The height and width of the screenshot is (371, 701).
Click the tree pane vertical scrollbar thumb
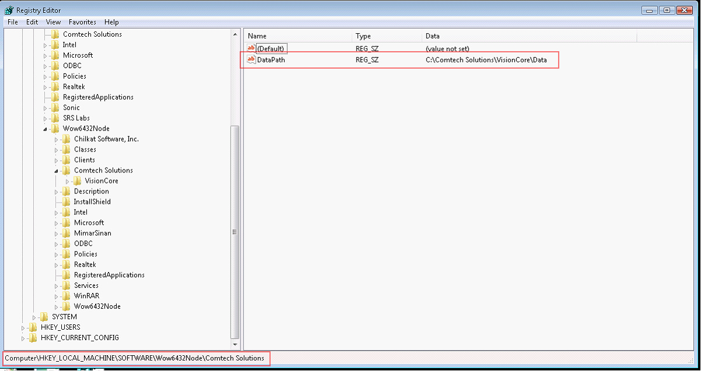tap(235, 232)
